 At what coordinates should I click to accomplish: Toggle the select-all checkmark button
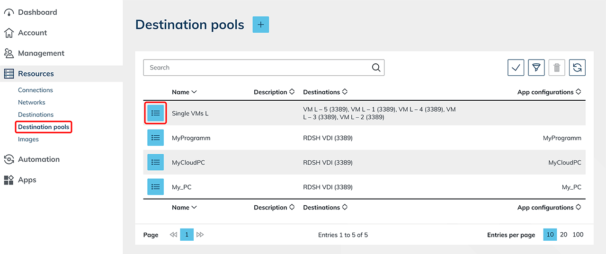[516, 68]
